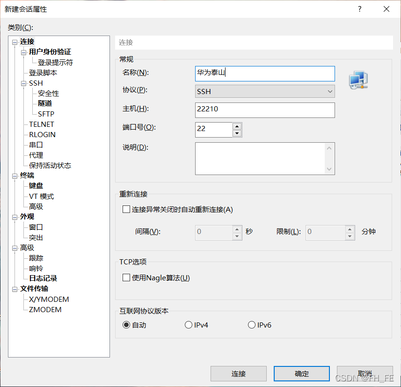Select 登录提示符 in the category tree
This screenshot has height=387, width=401.
(x=55, y=62)
